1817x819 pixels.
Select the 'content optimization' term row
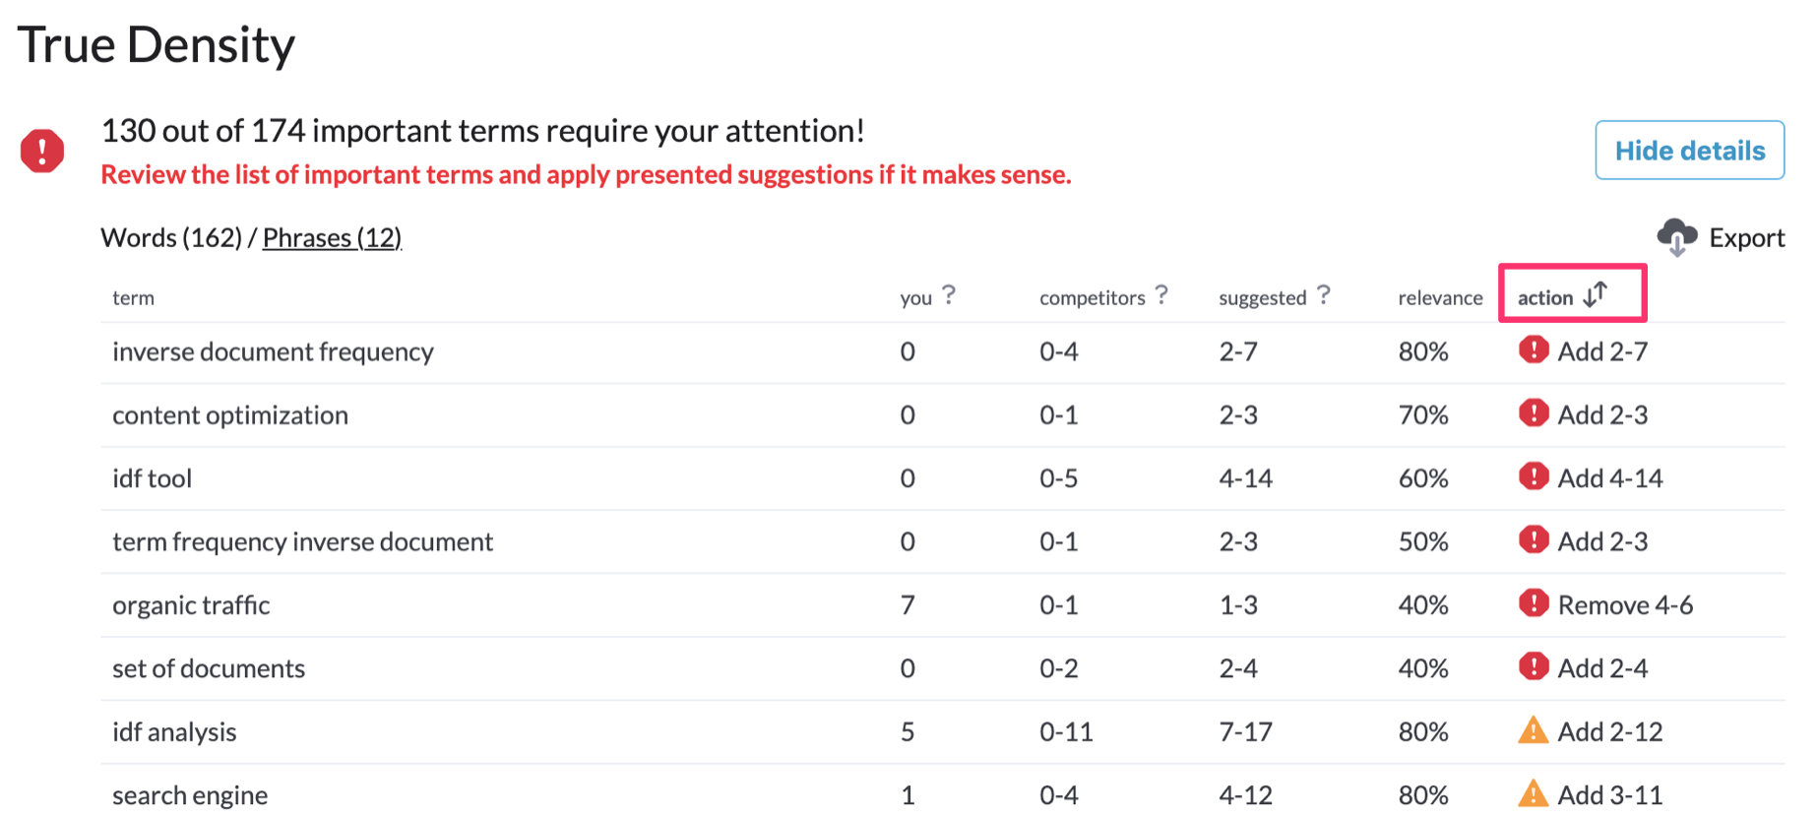coord(943,415)
